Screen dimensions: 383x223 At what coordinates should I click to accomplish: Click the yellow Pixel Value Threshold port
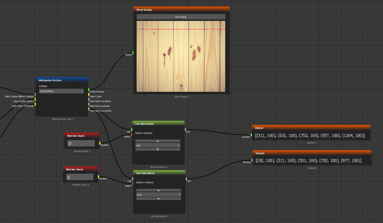[x=35, y=104]
